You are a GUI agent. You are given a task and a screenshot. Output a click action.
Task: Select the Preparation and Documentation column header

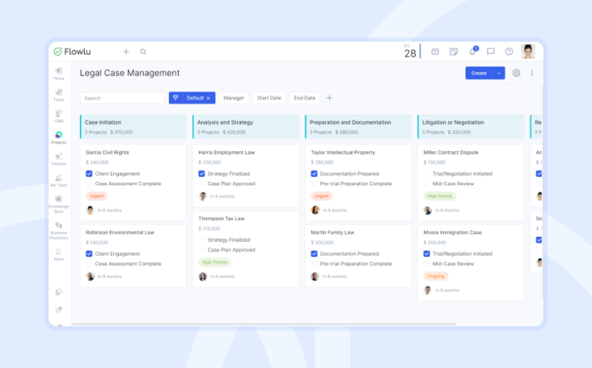tap(358, 127)
